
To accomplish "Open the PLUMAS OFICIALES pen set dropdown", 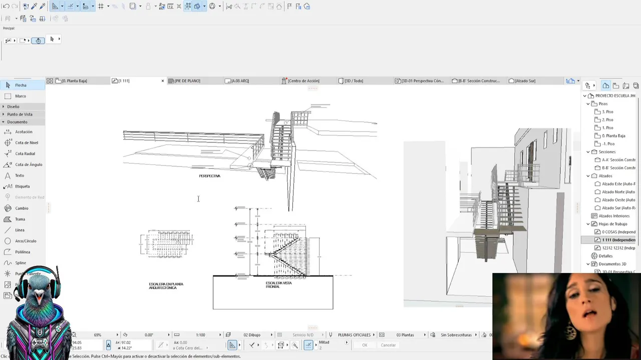I will click(351, 335).
